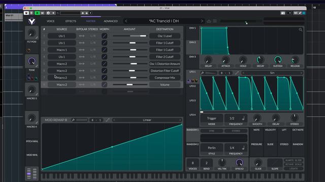
Task: Toggle bipolar for row 1 Lfo 1
Action: click(82, 36)
